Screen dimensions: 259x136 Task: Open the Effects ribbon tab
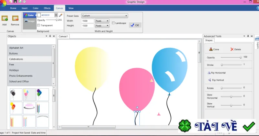pyautogui.click(x=47, y=8)
